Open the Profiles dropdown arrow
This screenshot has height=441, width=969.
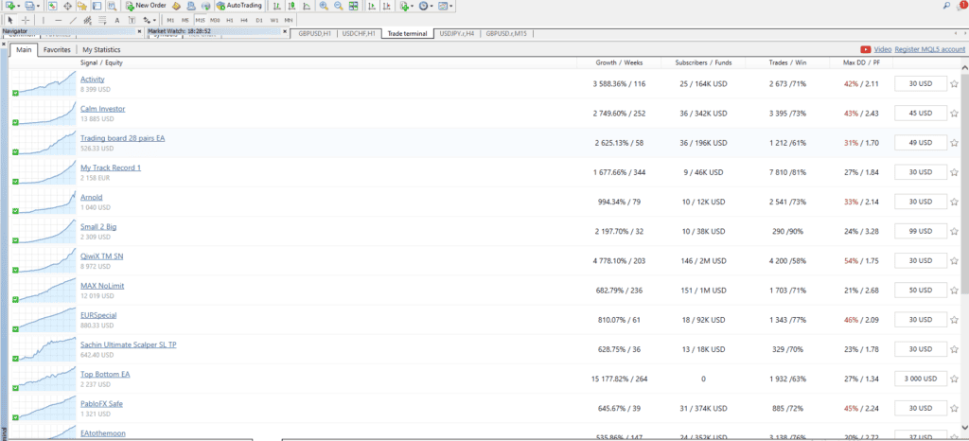pos(38,6)
